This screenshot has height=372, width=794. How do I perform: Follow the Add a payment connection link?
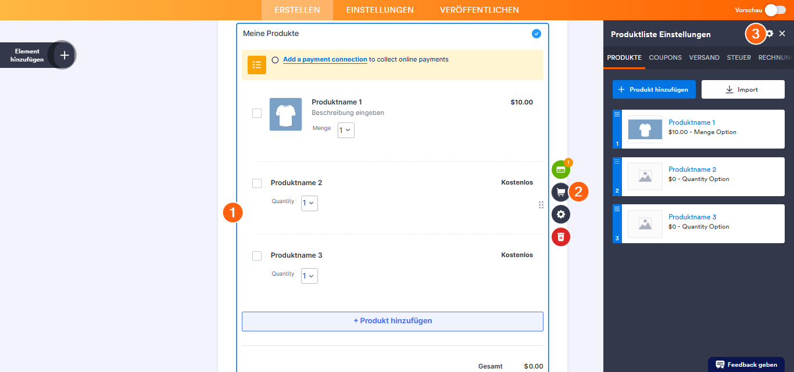(325, 59)
